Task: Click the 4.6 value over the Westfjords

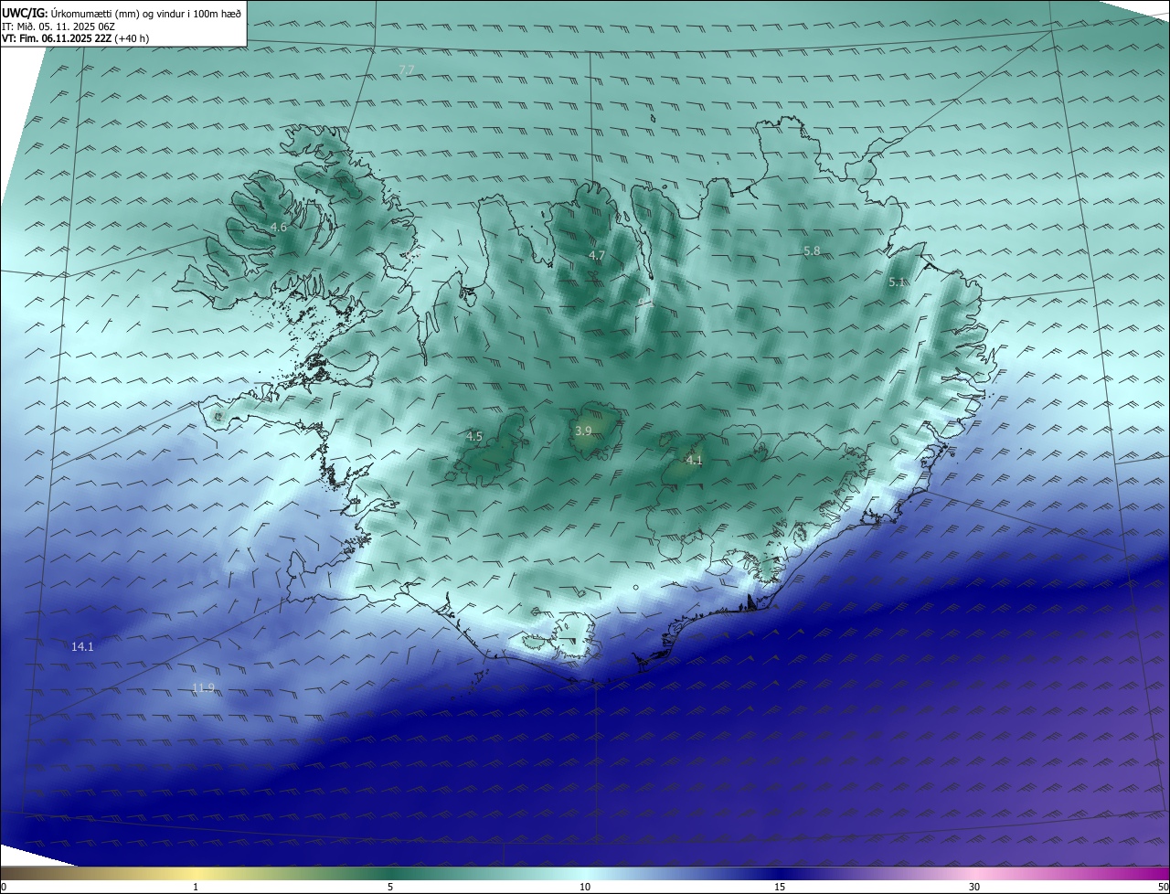Action: pyautogui.click(x=279, y=227)
